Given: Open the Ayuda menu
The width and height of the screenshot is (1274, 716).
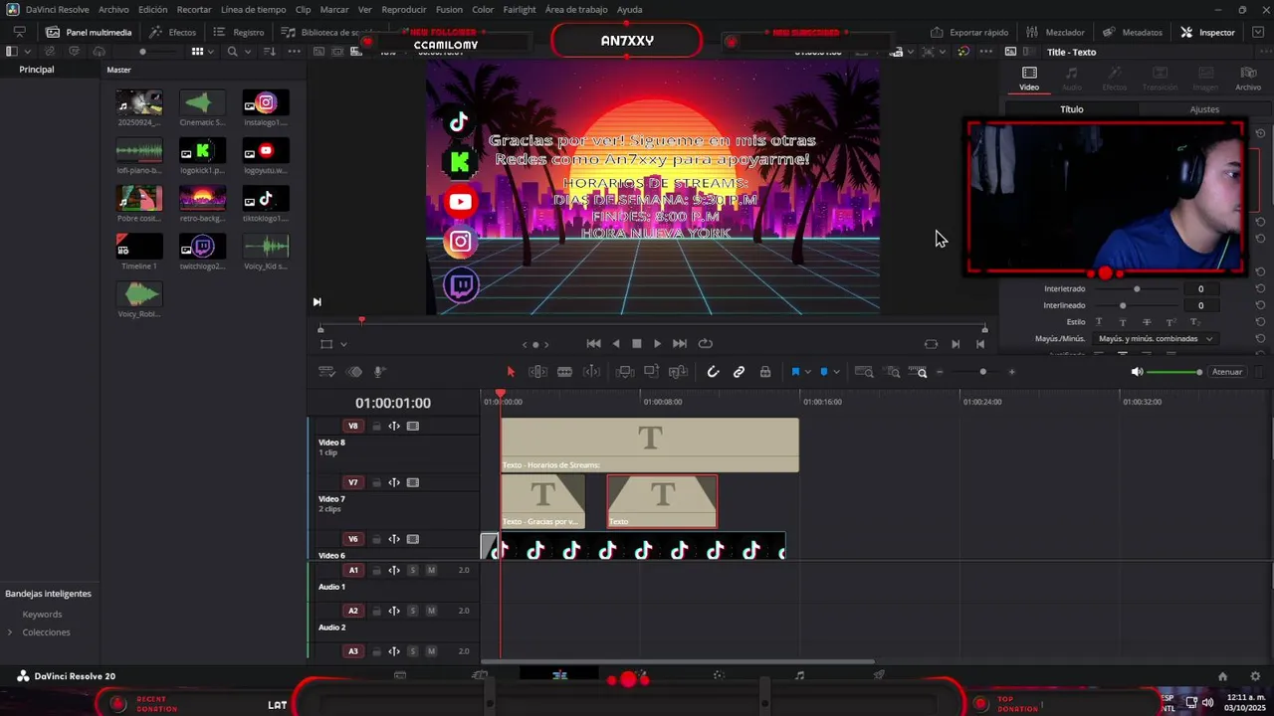Looking at the screenshot, I should pos(629,9).
